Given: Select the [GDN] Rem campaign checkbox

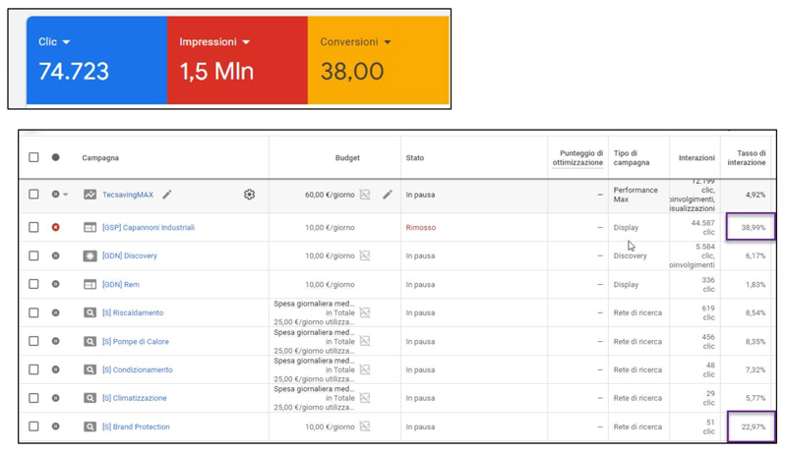Looking at the screenshot, I should point(33,284).
